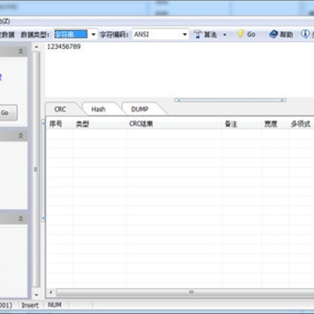Open the 数据类型 data type combo box
This screenshot has width=314, height=314.
[75, 34]
